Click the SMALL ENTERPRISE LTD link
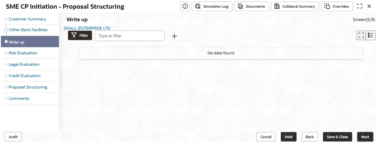376x143 pixels. coord(87,28)
